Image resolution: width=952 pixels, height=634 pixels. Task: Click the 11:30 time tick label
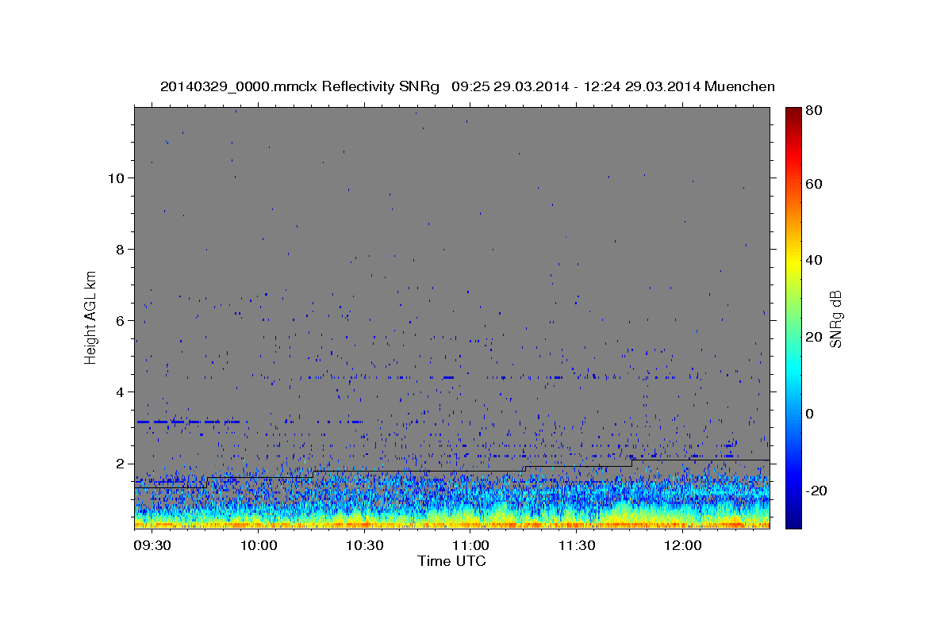(x=576, y=545)
